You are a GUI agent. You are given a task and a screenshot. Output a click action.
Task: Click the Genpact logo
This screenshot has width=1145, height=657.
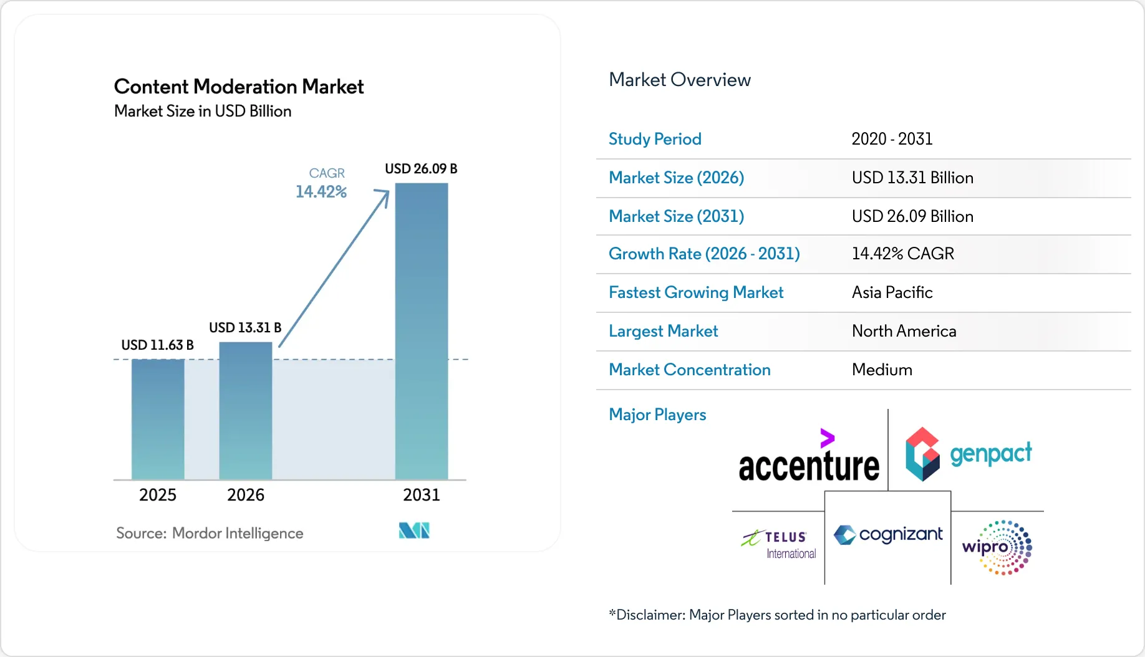[x=969, y=454]
